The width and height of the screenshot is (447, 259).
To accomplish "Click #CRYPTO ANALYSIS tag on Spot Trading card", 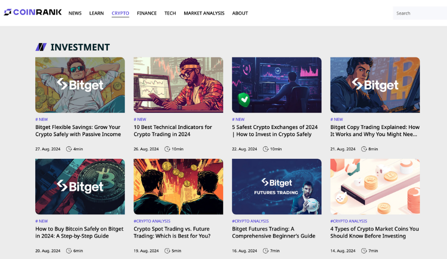I will 152,221.
